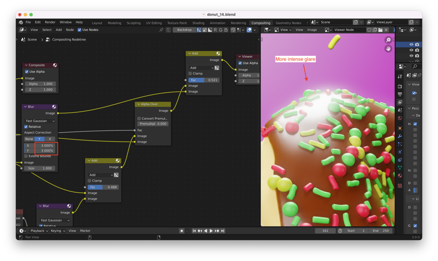Click the zoom magnifier icon in viewer
Viewport: 438px width, 261px height.
(388, 40)
